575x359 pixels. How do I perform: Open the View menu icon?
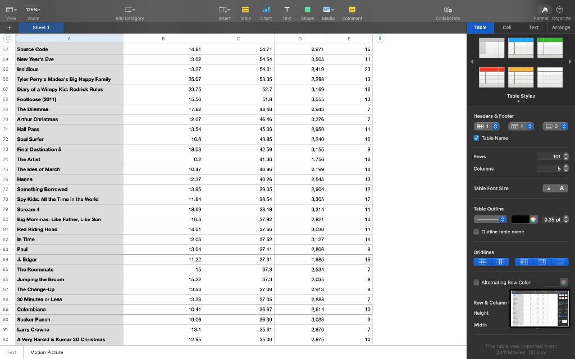(x=11, y=10)
